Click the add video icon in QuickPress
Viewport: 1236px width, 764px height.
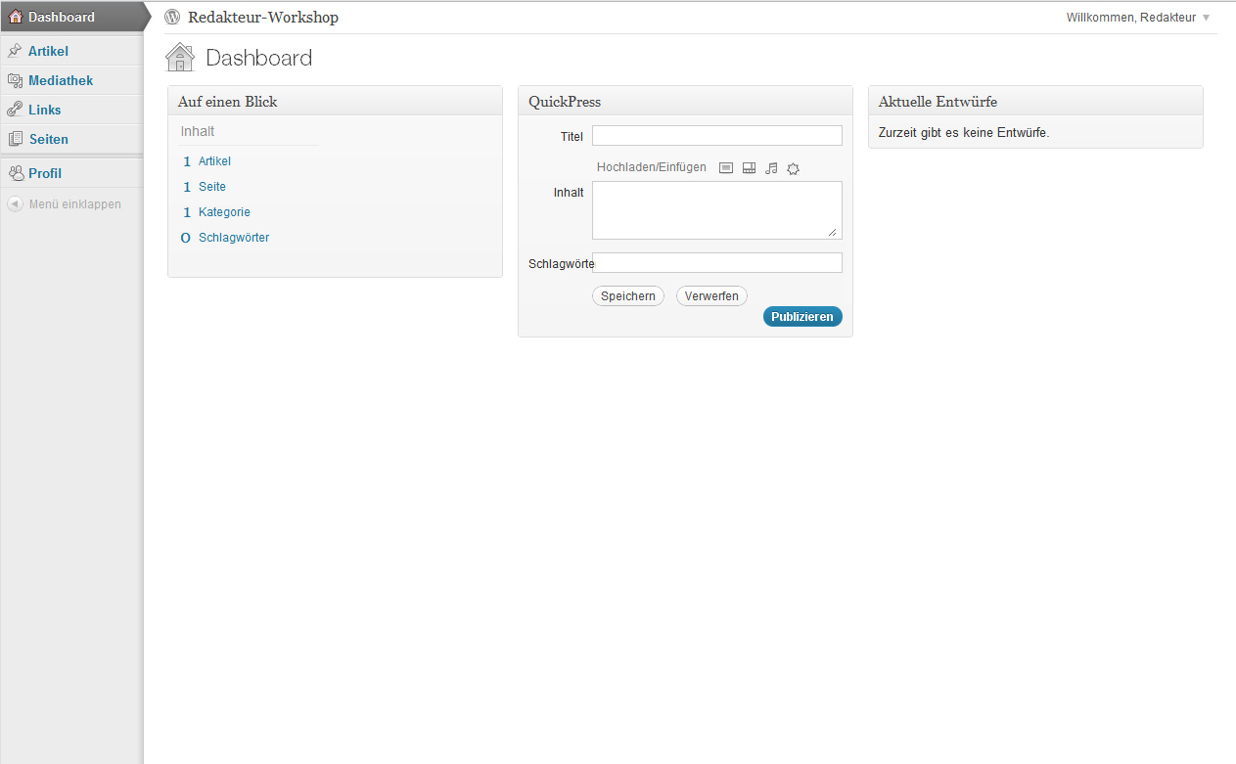pyautogui.click(x=749, y=168)
